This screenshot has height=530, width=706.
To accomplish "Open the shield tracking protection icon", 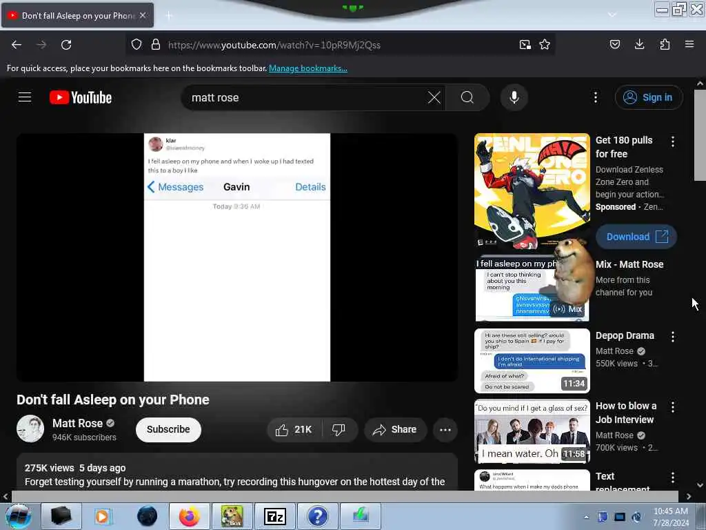I will pyautogui.click(x=137, y=45).
